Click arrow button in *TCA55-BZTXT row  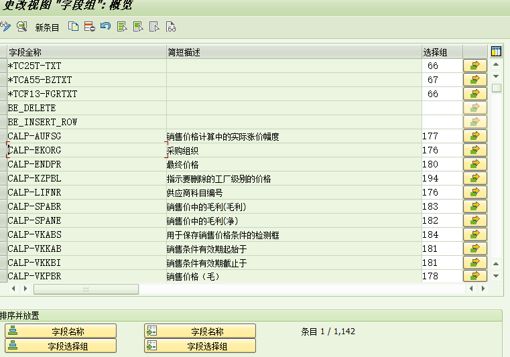[x=474, y=80]
